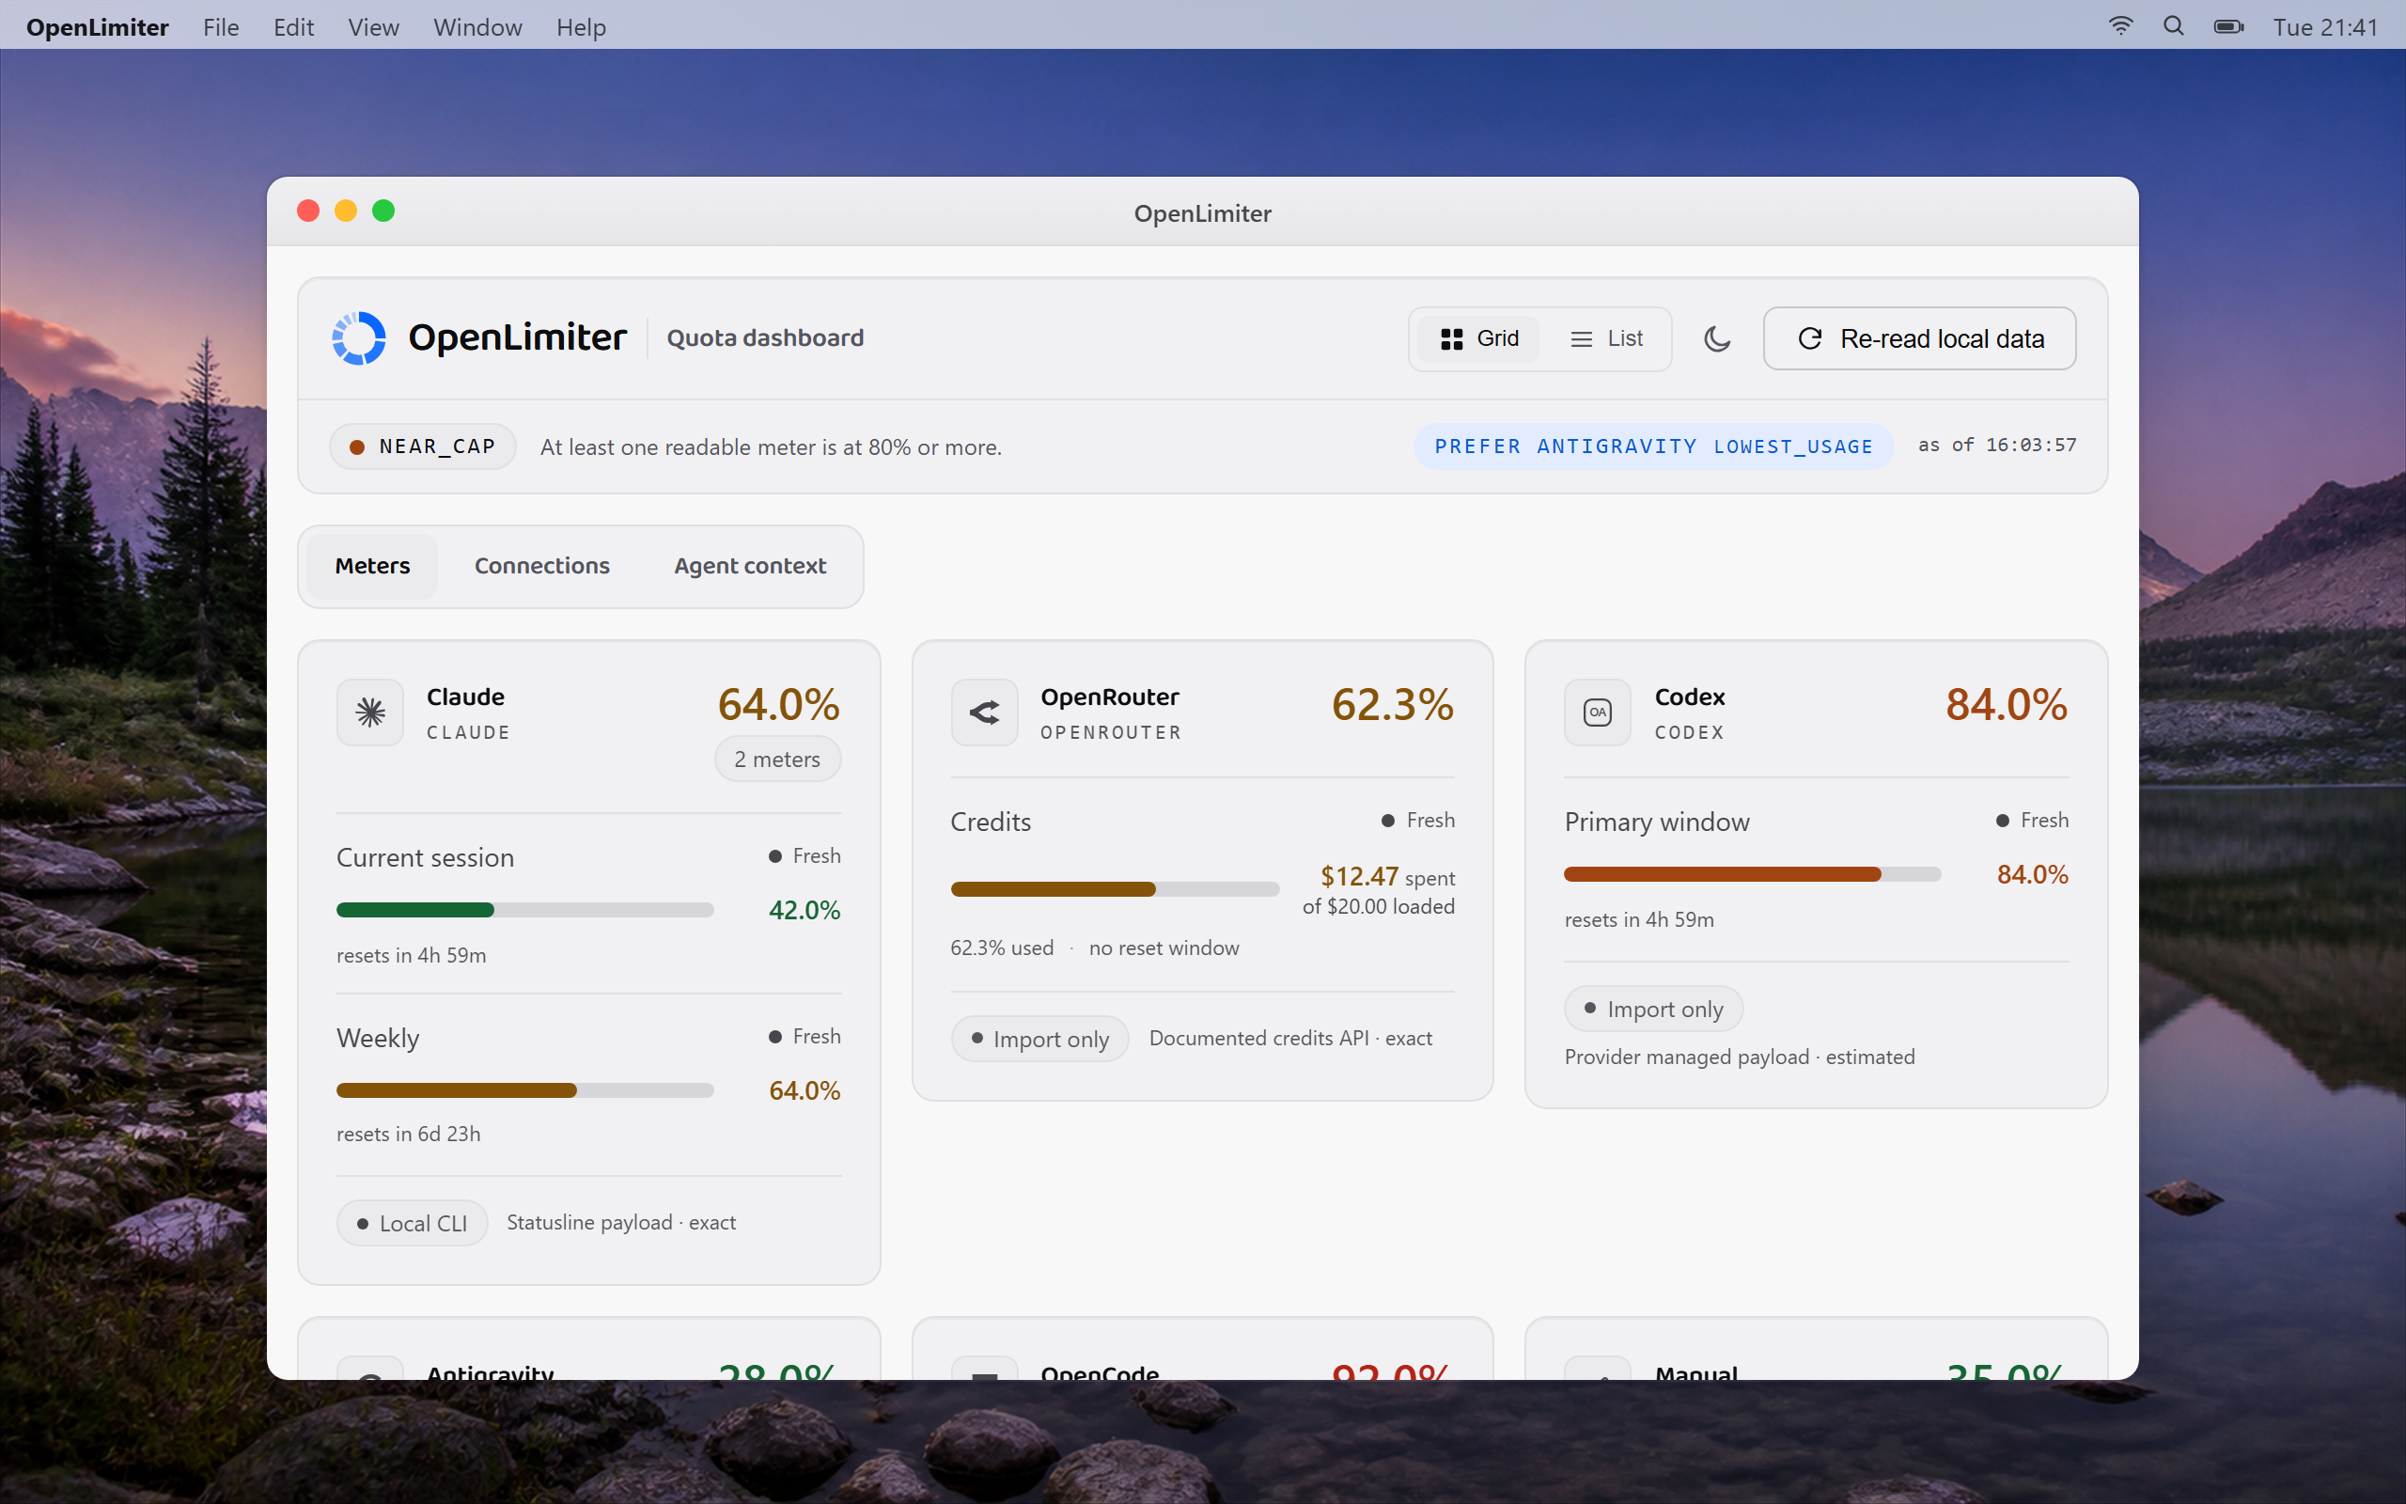Click Fresh status on Claude Current session

pos(805,856)
